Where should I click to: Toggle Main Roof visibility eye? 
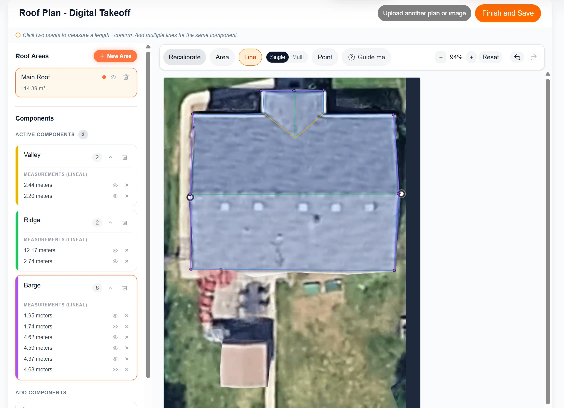click(113, 77)
